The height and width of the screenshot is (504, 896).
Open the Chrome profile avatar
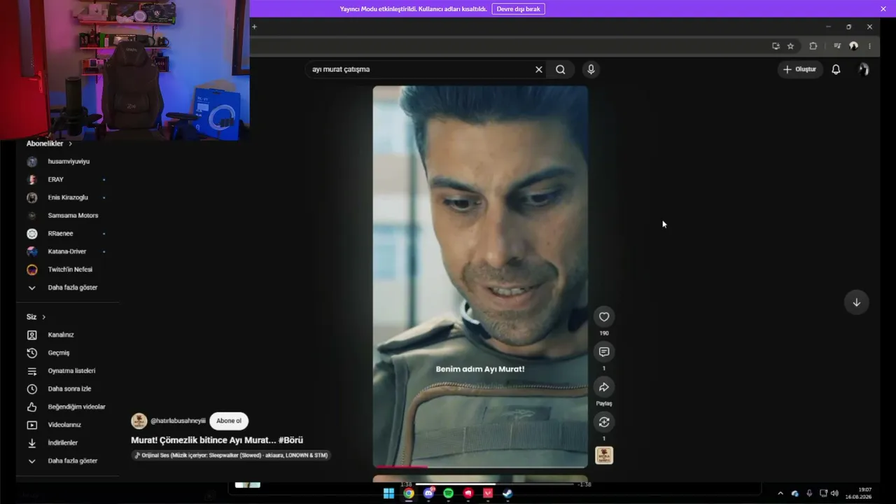(853, 46)
